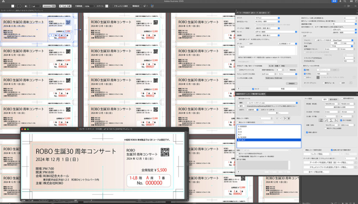Viewport: 358px width, 204px height.
Task: Go to the Illustrator Home screen
Action: click(3, 1)
